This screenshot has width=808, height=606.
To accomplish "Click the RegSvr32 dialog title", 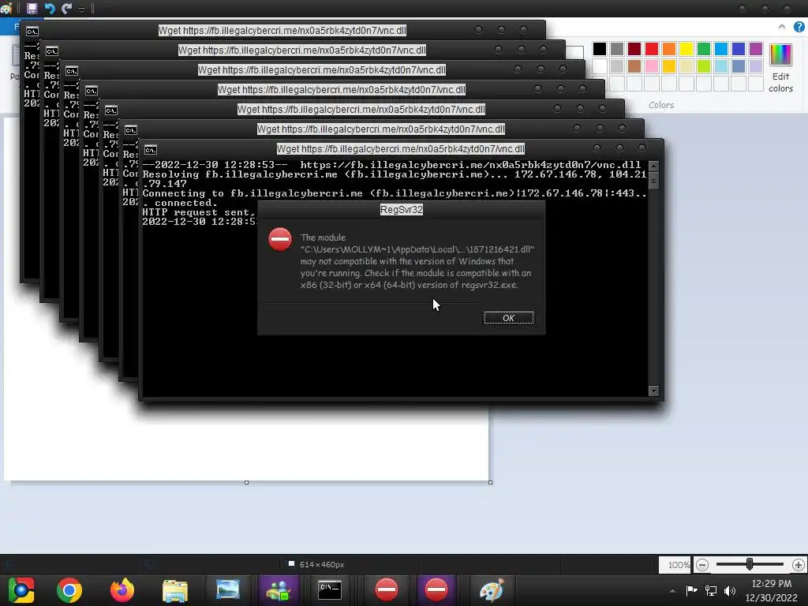I will point(402,209).
